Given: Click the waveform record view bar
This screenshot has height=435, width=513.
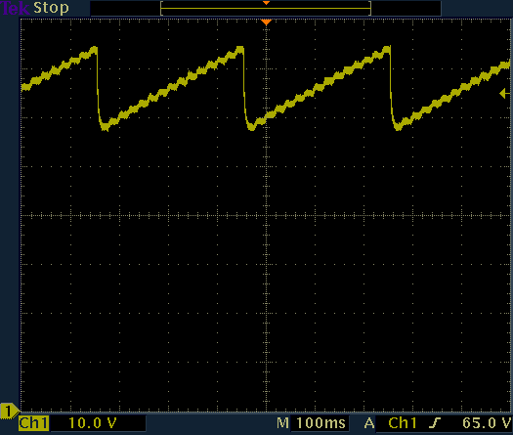Looking at the screenshot, I should pos(266,8).
